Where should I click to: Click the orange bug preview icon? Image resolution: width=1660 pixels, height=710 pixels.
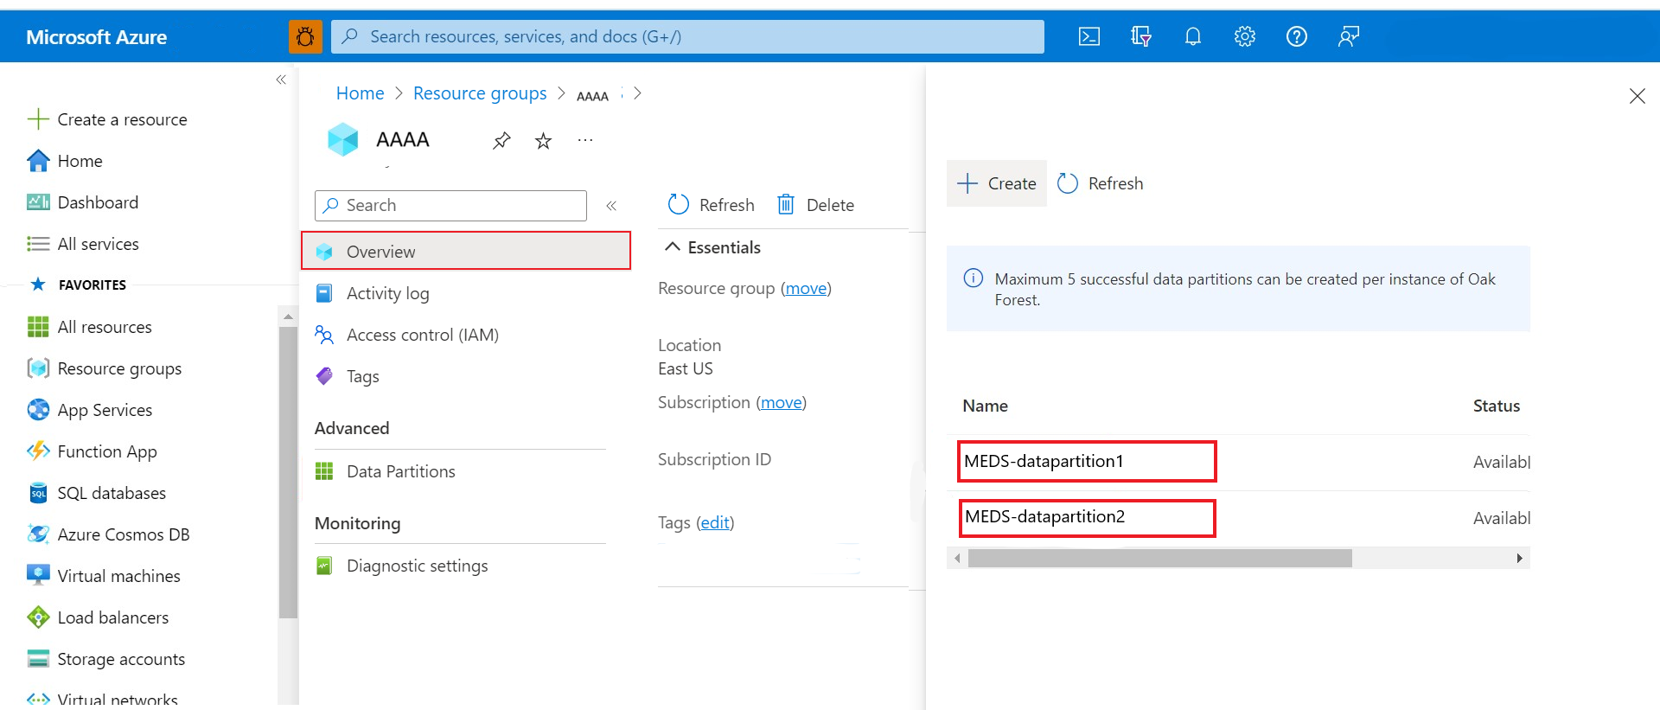coord(305,36)
